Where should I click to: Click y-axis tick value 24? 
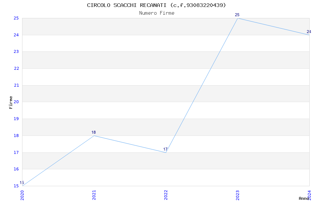tap(16, 35)
